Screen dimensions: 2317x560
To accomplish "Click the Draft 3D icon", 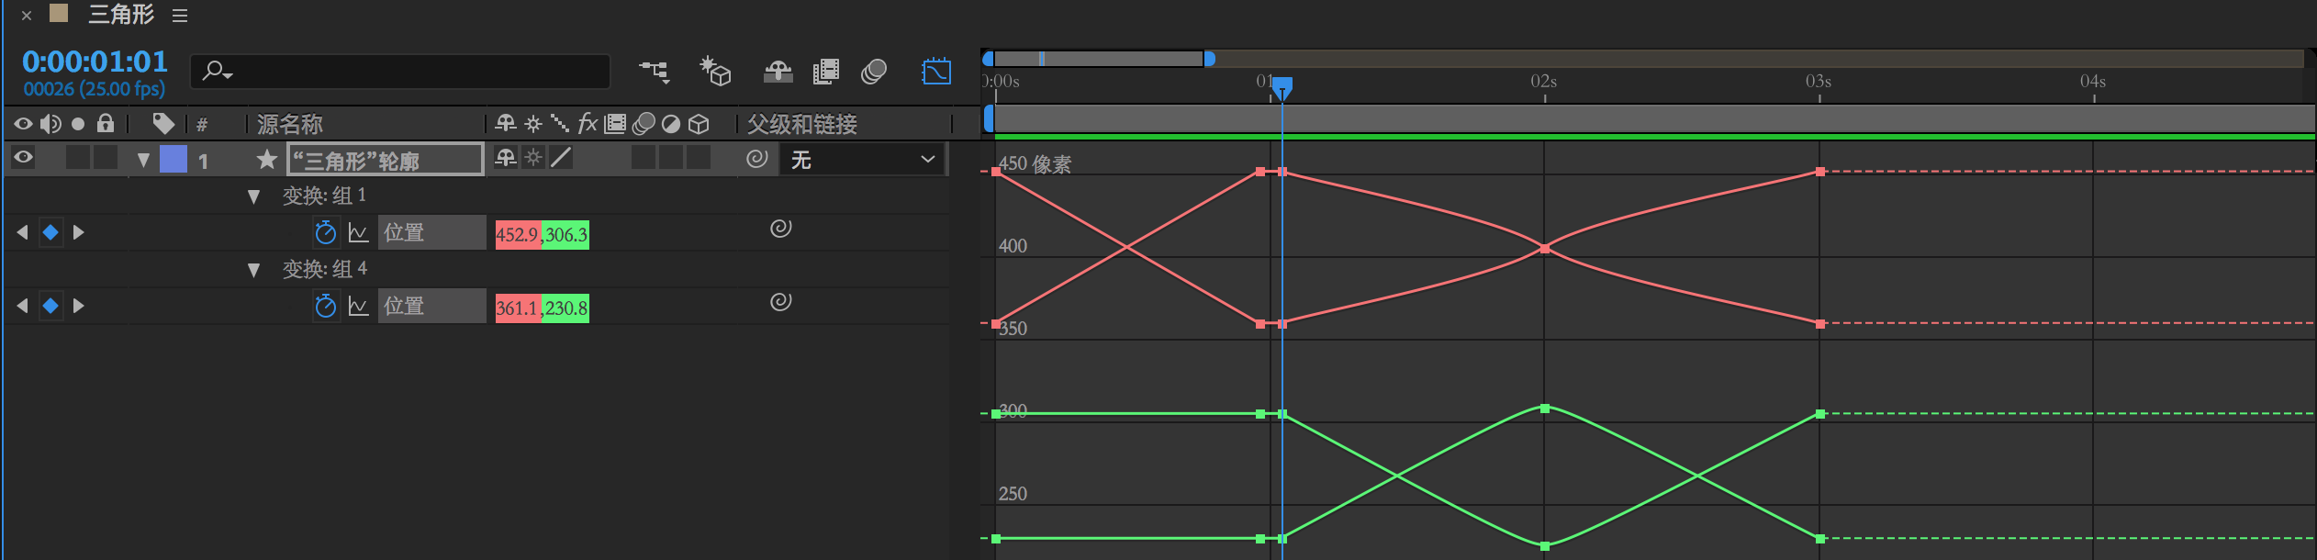I will tap(715, 71).
